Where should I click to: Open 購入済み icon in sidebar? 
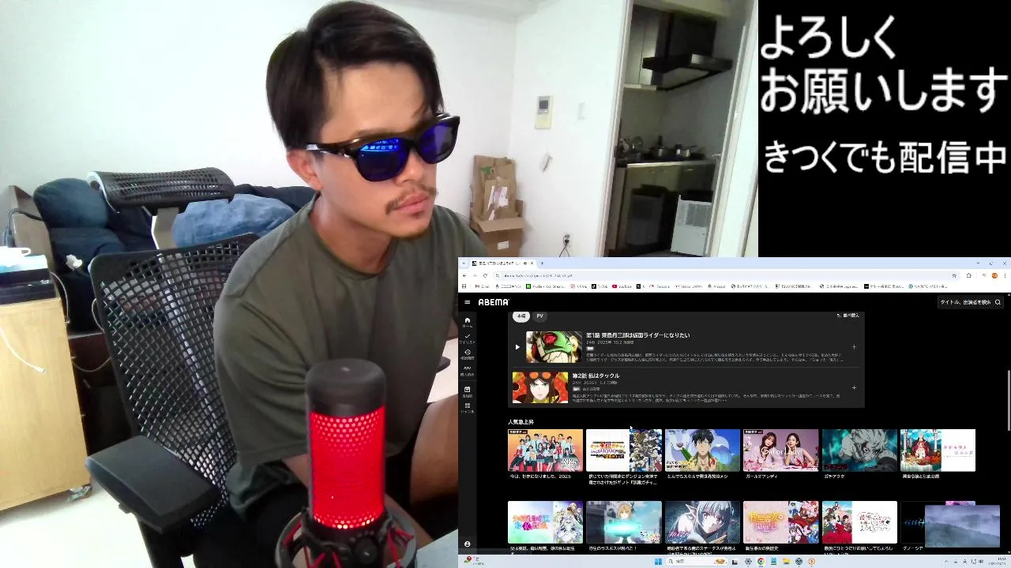click(468, 371)
